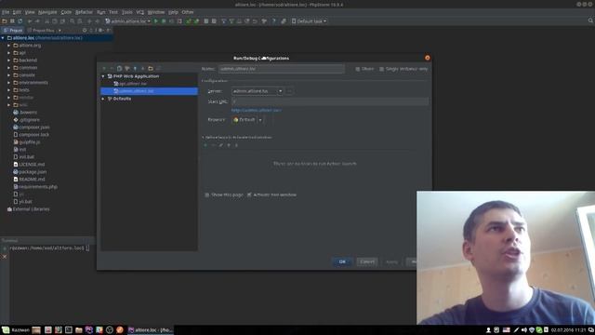
Task: Click the server browse ellipsis button
Action: coord(289,91)
